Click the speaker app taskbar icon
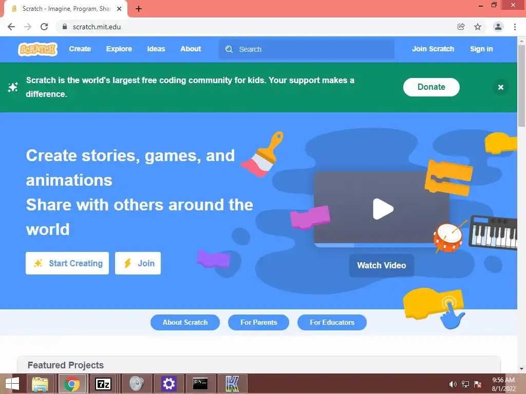This screenshot has height=394, width=526. (x=137, y=384)
